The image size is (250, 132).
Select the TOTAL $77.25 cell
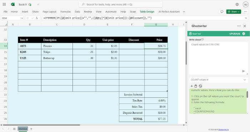click(156, 119)
